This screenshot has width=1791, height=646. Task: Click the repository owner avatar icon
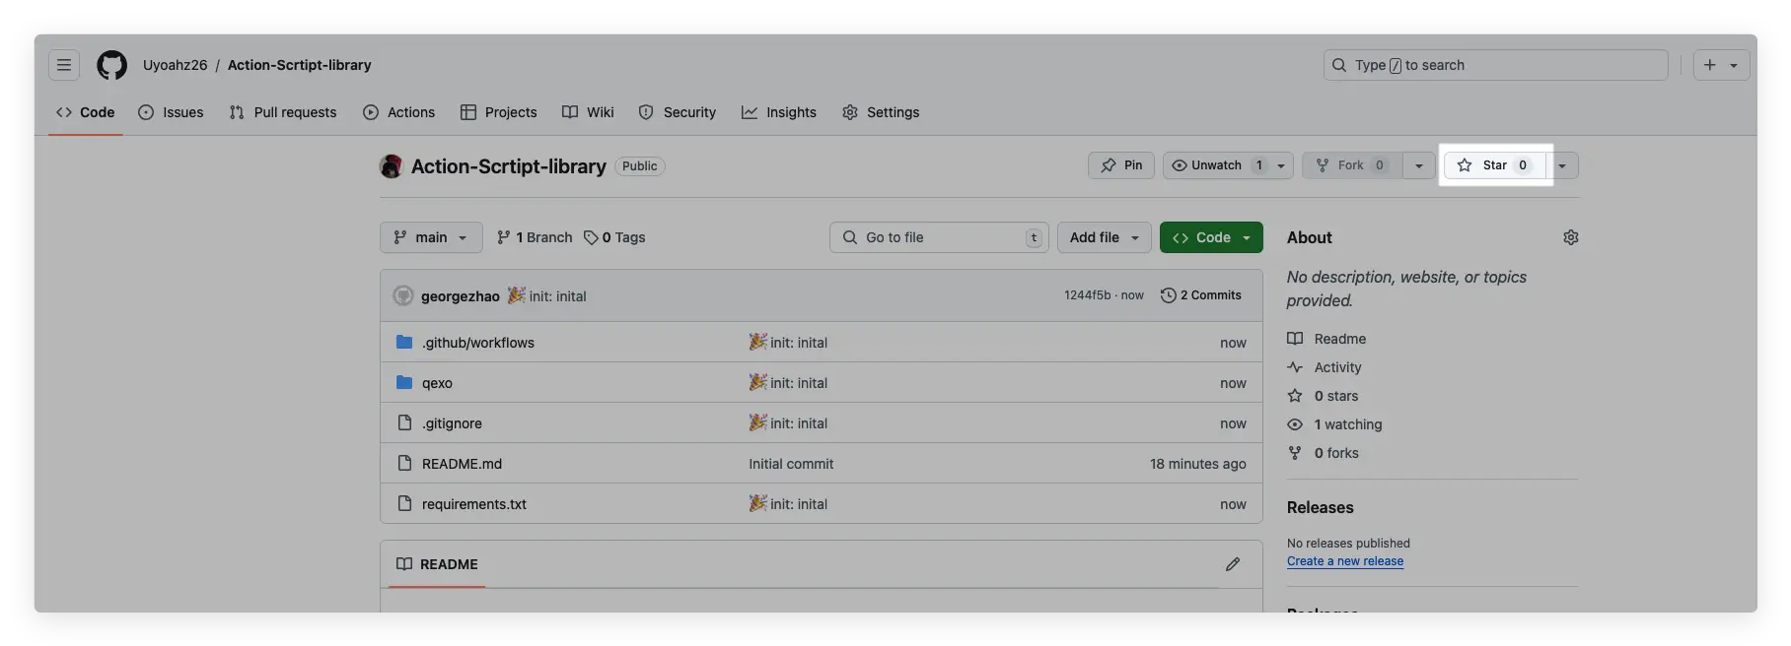392,166
